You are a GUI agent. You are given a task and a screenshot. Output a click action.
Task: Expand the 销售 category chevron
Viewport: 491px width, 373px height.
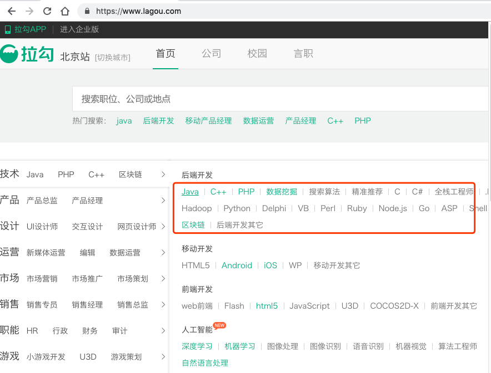click(163, 304)
